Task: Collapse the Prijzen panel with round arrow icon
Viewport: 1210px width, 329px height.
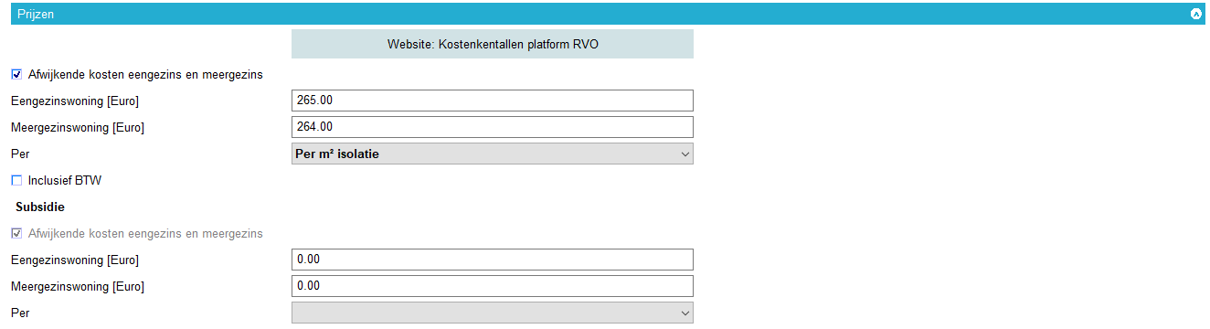Action: [x=1195, y=14]
